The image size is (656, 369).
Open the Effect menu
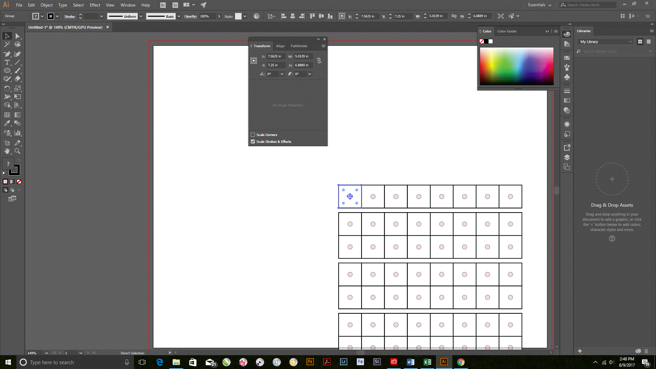tap(95, 5)
